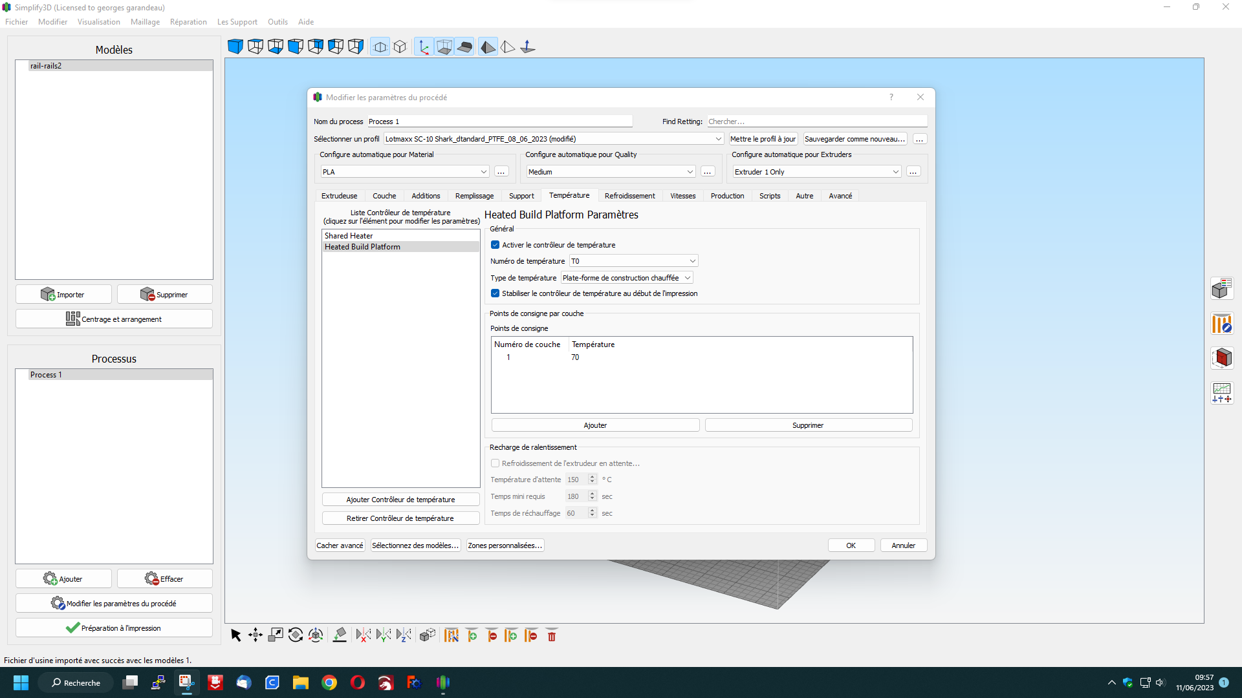Click Ajouter Contrôleur de température button
Image resolution: width=1242 pixels, height=698 pixels.
400,500
